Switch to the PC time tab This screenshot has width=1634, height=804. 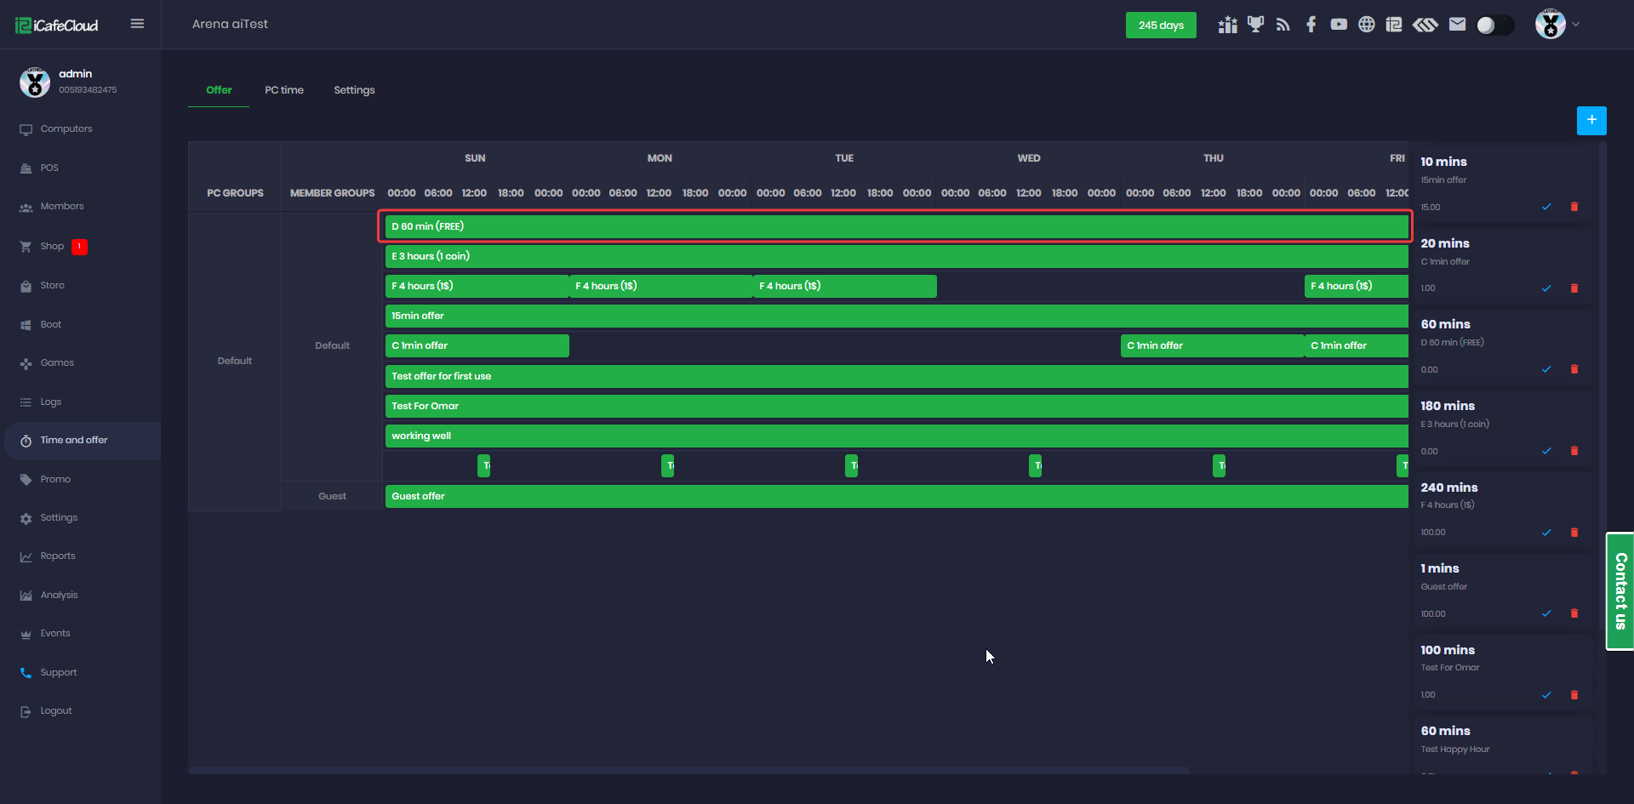[284, 89]
